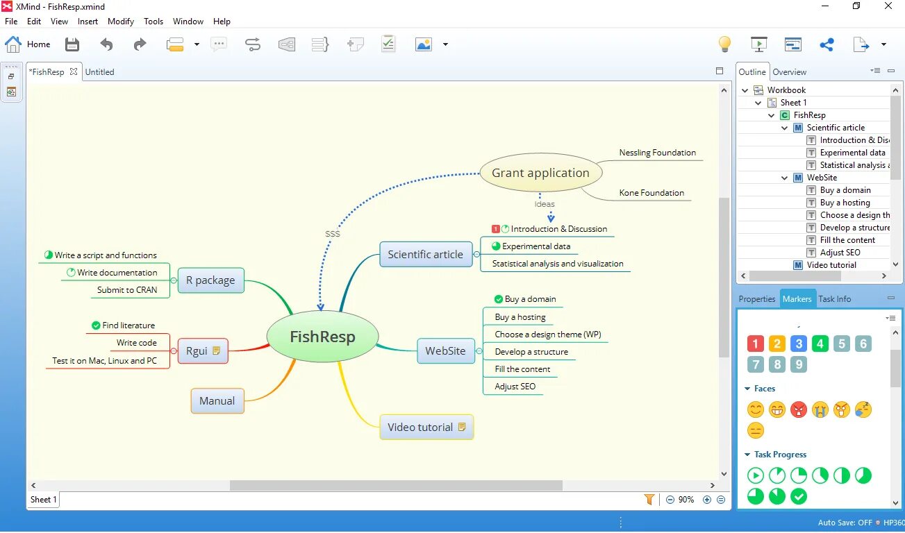The width and height of the screenshot is (905, 533).
Task: Collapse Scientific article in the outline
Action: pos(785,128)
